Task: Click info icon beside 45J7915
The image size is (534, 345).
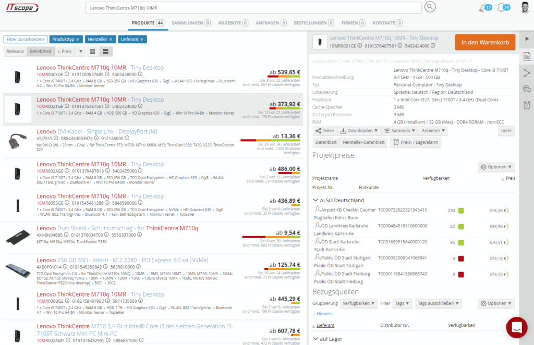Action: pyautogui.click(x=56, y=138)
